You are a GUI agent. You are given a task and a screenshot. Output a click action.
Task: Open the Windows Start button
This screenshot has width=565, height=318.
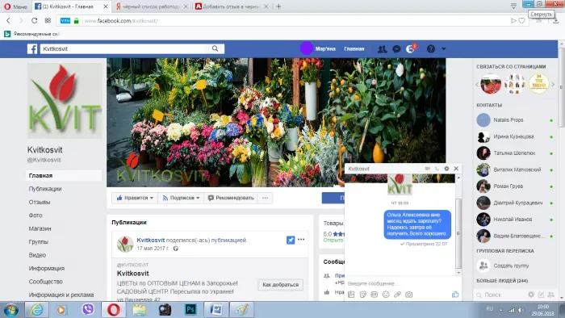11,310
